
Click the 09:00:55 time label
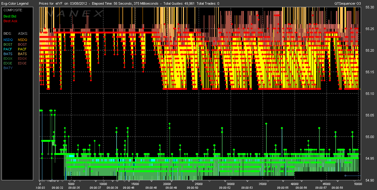(x=284, y=187)
